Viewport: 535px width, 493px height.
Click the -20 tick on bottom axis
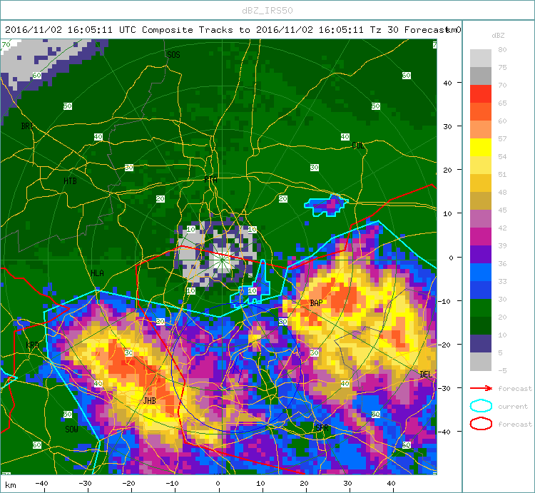point(128,484)
